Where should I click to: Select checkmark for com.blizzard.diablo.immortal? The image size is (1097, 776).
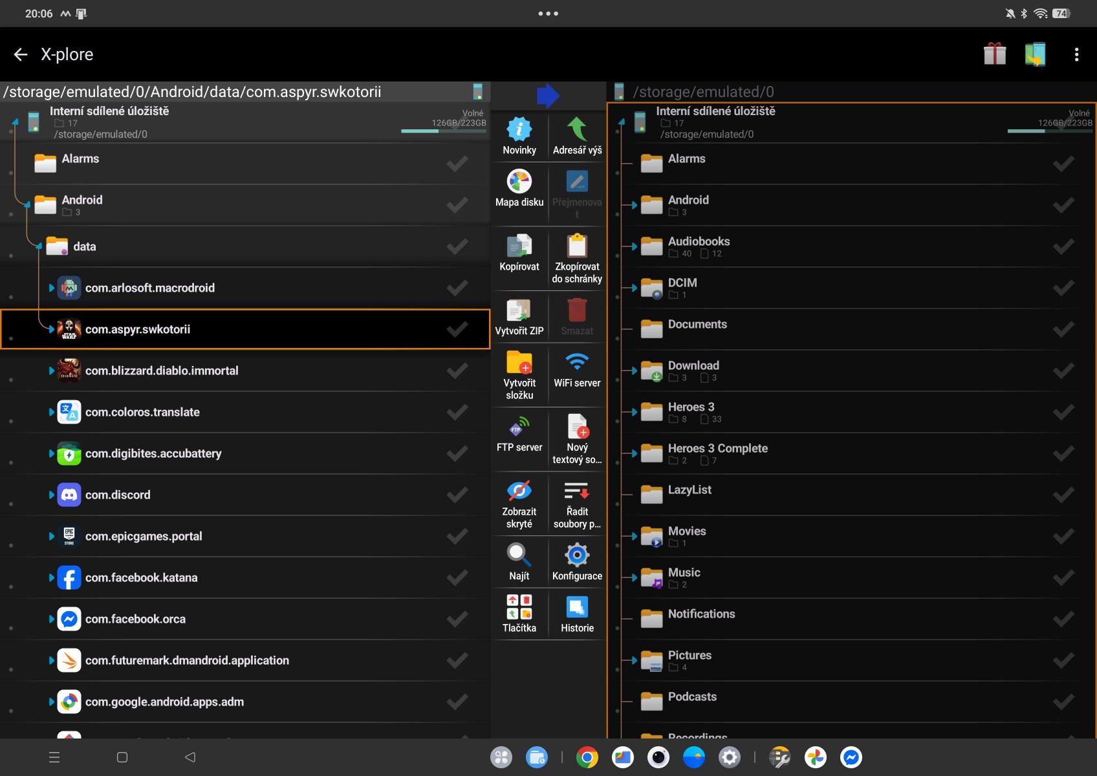457,371
